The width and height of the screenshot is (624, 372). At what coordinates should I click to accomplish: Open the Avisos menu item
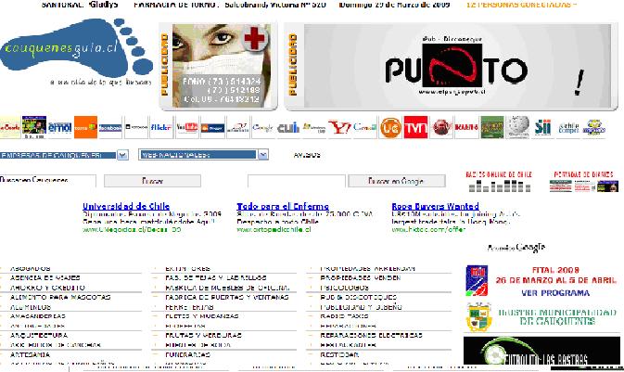(307, 155)
